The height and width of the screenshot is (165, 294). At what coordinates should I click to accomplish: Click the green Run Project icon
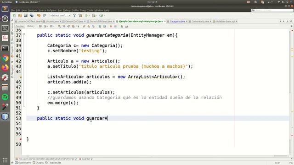pyautogui.click(x=86, y=16)
